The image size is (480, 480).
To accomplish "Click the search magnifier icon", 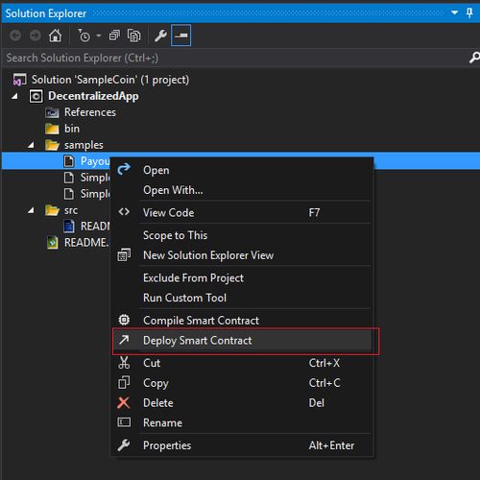I will 474,58.
